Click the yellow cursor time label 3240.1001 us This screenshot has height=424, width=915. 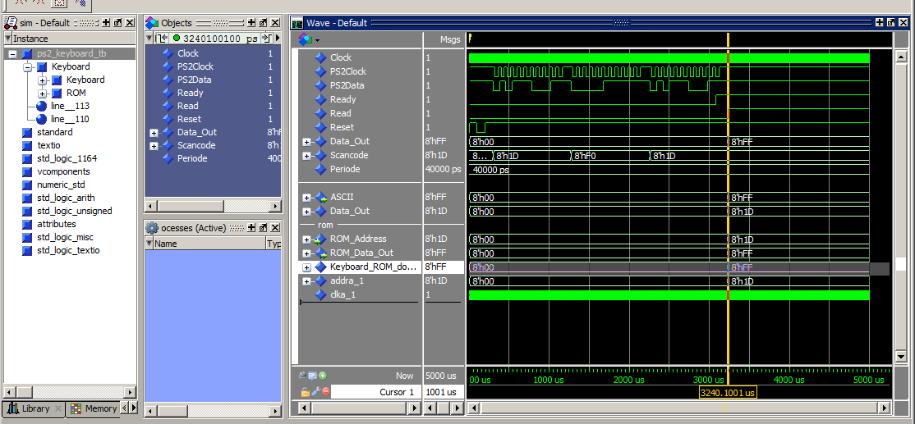click(x=728, y=393)
